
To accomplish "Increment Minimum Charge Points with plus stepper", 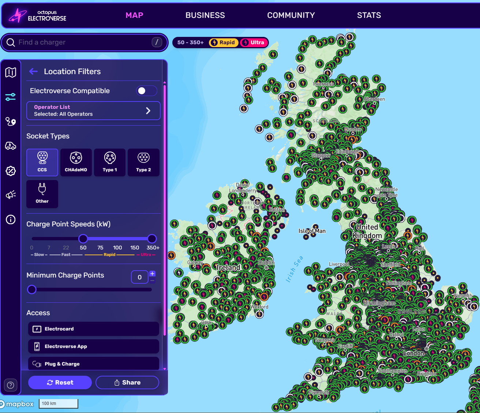I will point(153,273).
